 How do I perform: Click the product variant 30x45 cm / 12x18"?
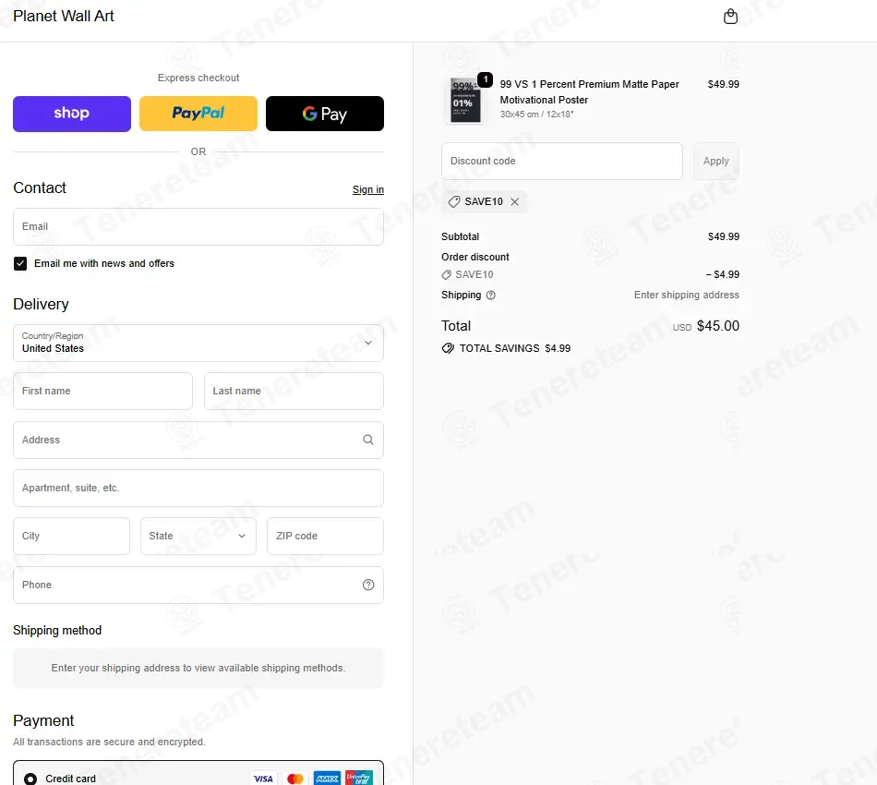(x=536, y=115)
